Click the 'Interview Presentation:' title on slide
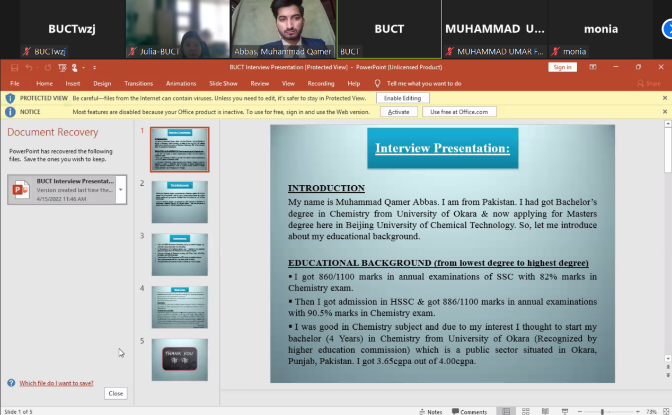Image resolution: width=672 pixels, height=415 pixels. [x=443, y=148]
